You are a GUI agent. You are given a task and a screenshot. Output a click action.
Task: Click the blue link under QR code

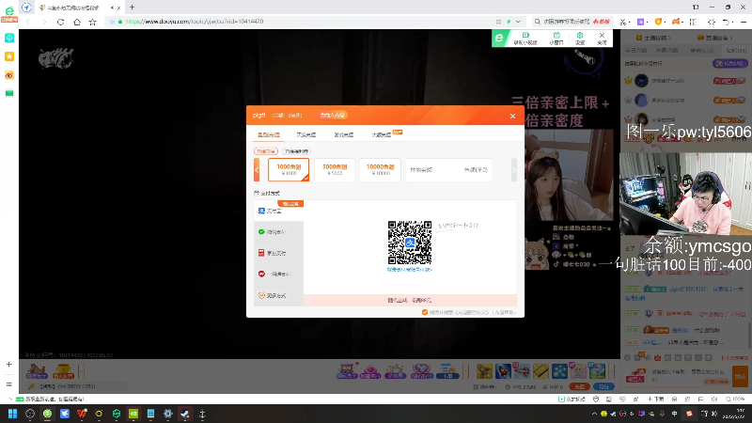[410, 270]
